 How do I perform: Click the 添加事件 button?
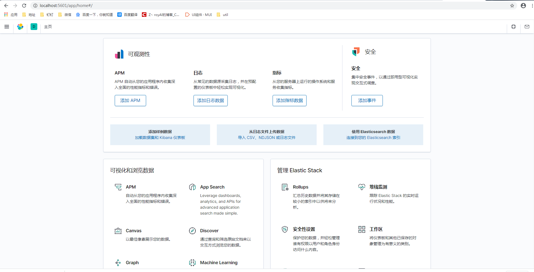(x=367, y=101)
